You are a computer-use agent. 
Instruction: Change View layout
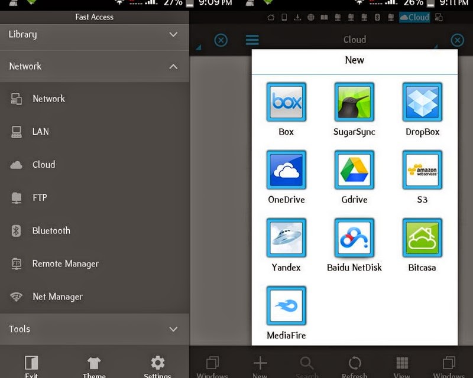(x=402, y=367)
